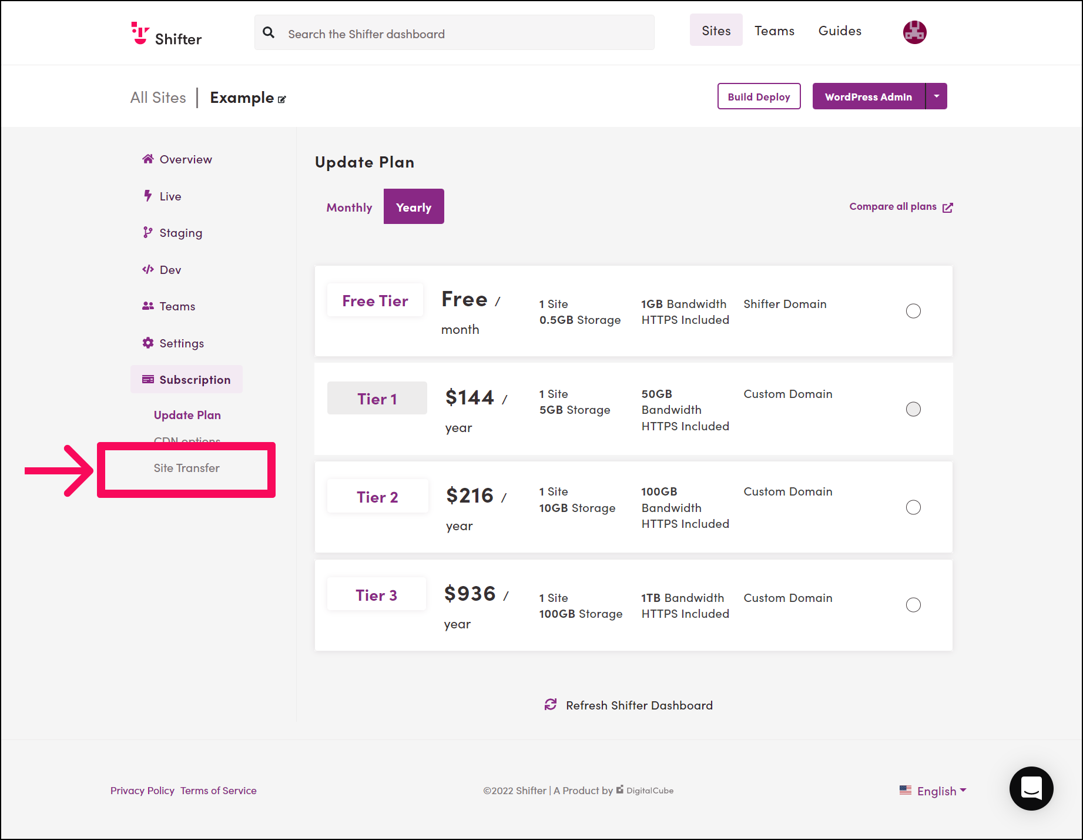Click the $216 price text

pos(470,496)
